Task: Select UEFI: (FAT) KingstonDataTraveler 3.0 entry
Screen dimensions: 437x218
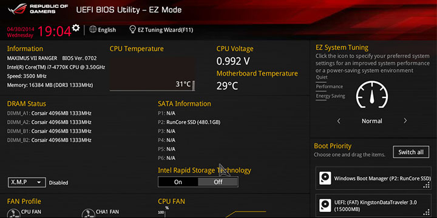Action: pyautogui.click(x=373, y=205)
